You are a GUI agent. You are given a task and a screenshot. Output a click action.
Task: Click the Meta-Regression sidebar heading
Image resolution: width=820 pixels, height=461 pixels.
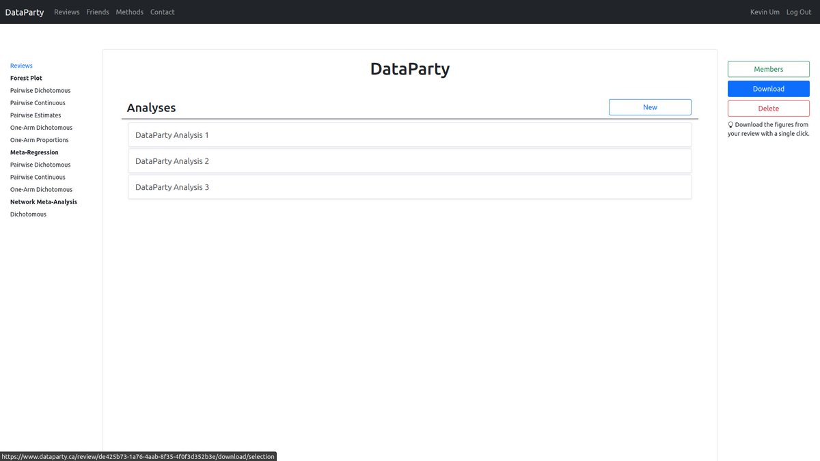click(x=34, y=152)
